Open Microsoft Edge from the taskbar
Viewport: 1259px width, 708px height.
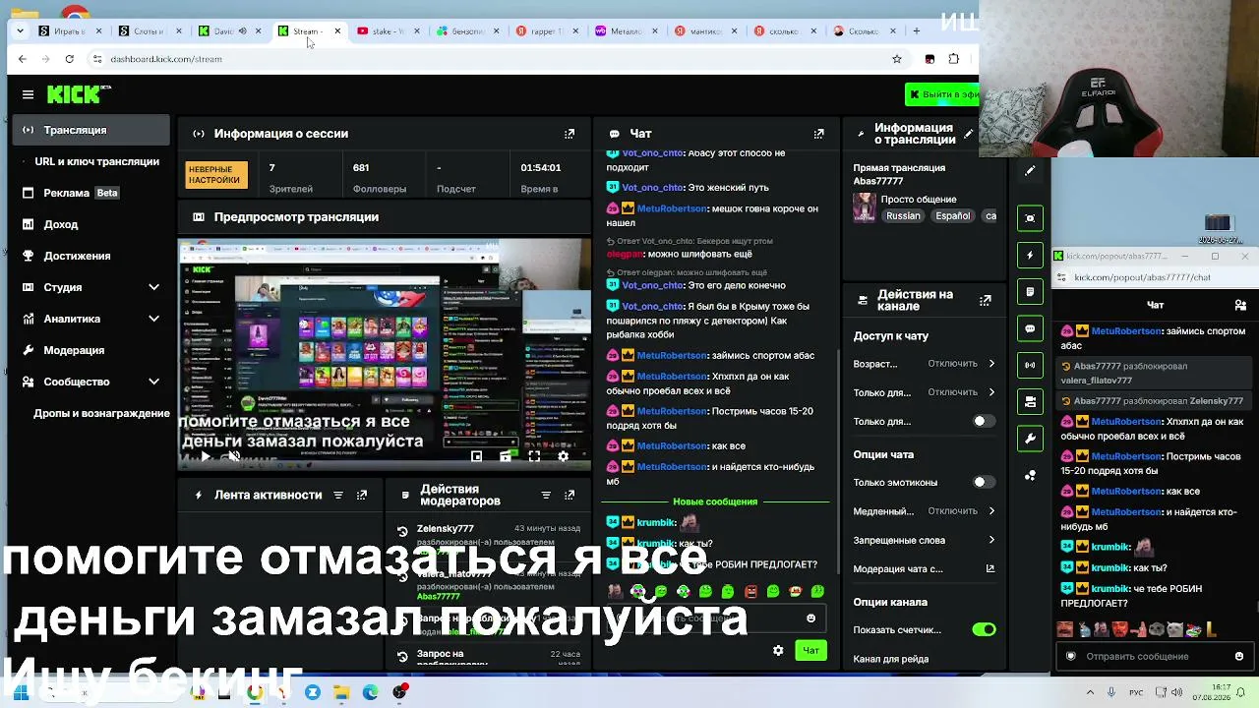tap(370, 692)
